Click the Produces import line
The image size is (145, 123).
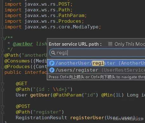44,21
